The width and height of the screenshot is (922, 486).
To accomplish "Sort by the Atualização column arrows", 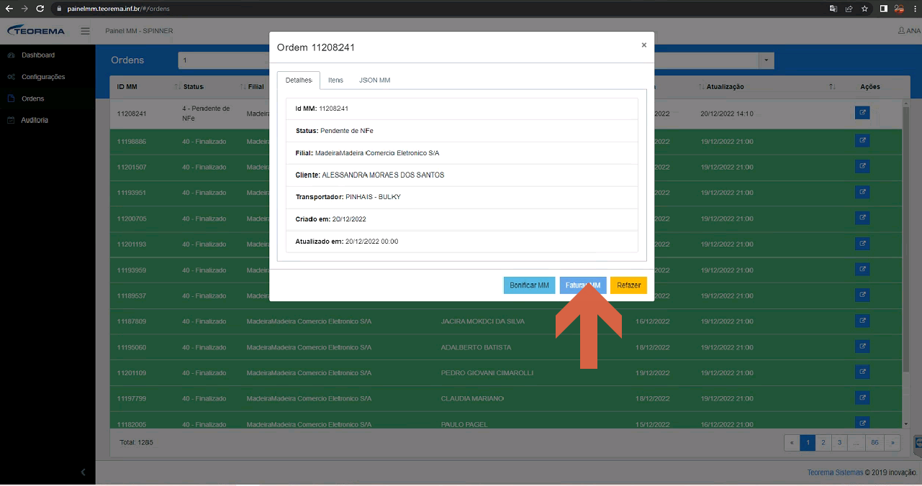I will point(832,87).
